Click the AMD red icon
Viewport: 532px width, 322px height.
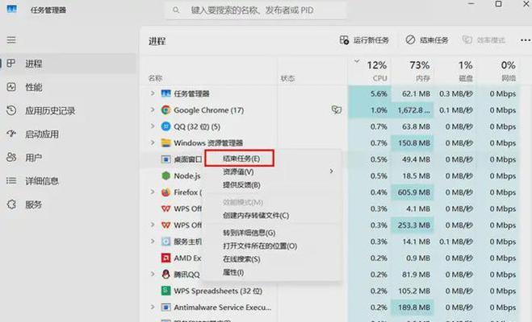point(165,258)
